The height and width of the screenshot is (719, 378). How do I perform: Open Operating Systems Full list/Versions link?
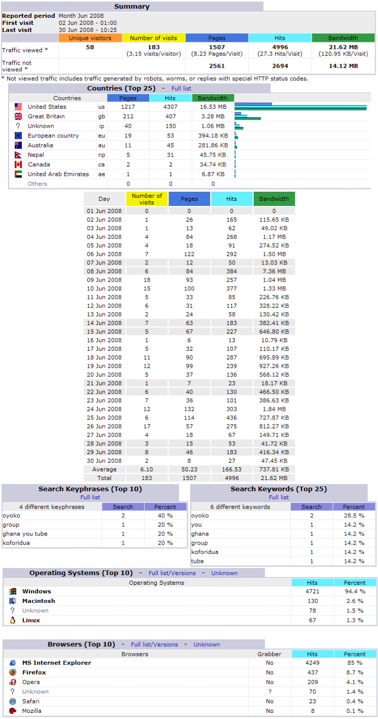172,573
